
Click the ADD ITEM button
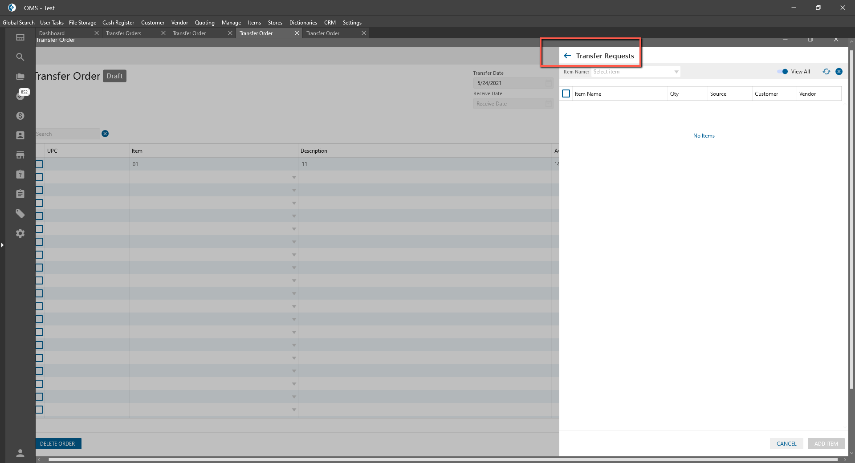coord(826,444)
